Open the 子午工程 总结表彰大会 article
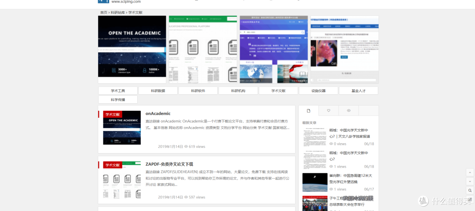 (x=351, y=201)
